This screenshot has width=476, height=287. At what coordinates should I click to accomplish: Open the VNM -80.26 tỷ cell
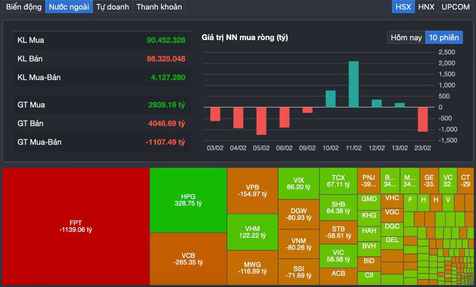pos(299,244)
